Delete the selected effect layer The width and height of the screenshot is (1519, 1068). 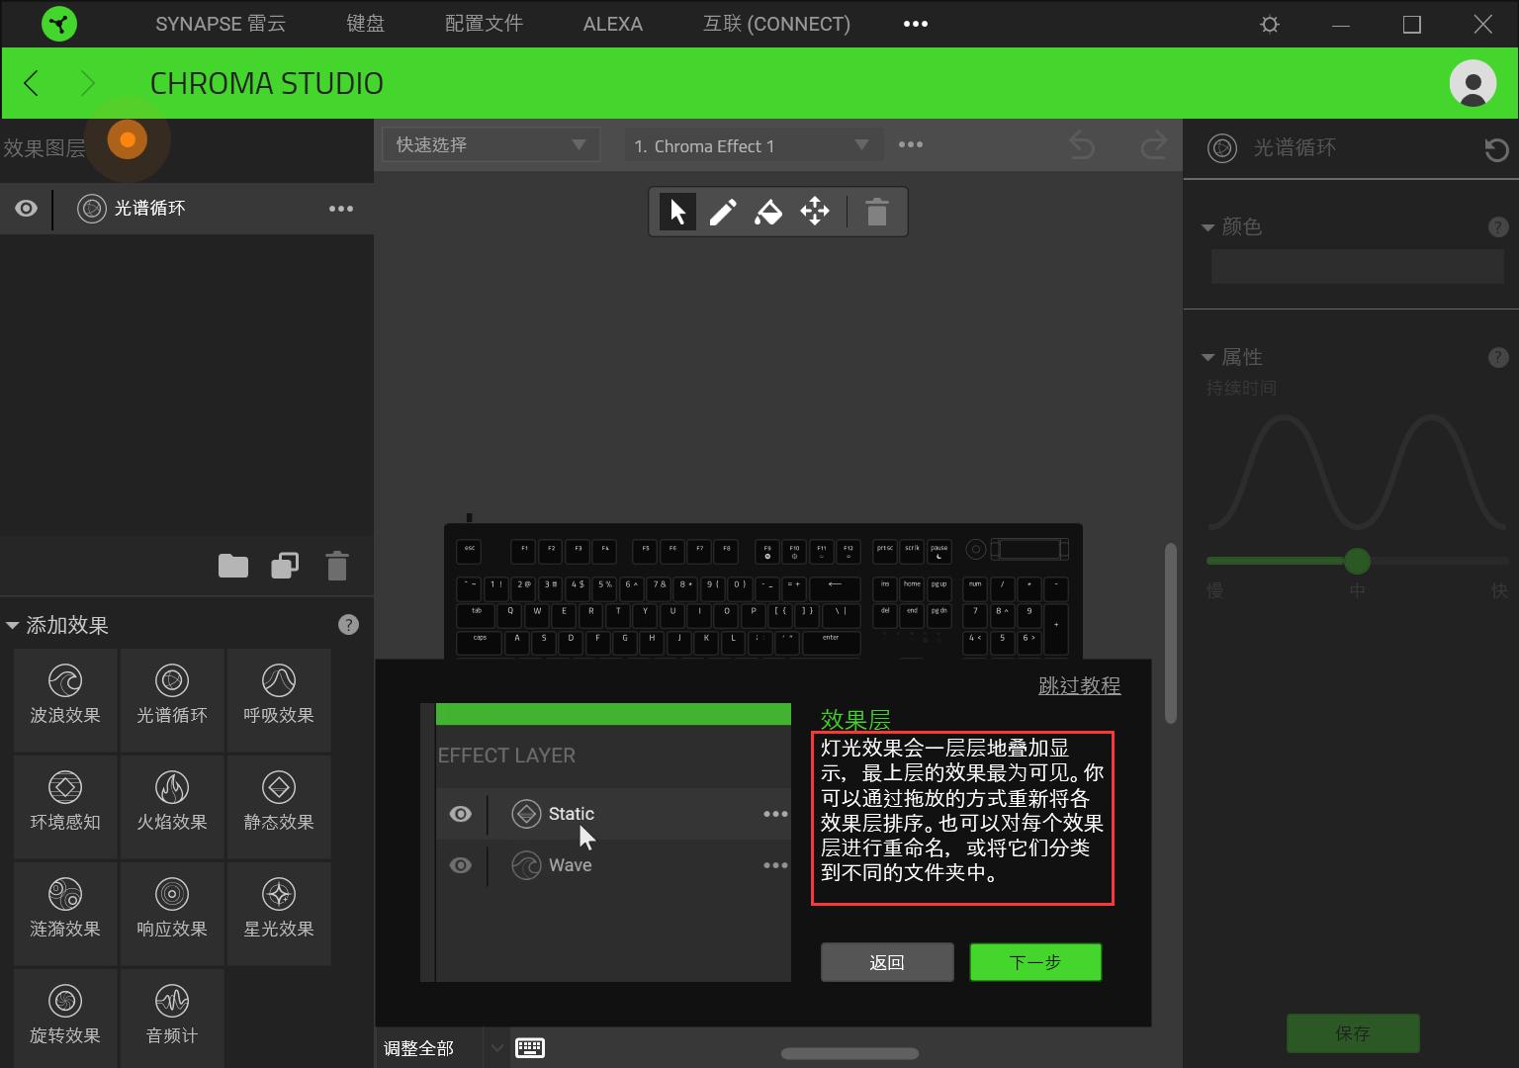(337, 566)
